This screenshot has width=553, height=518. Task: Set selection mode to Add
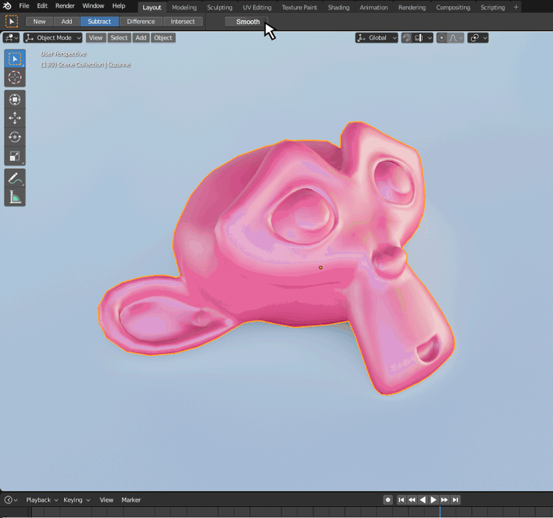(x=67, y=22)
